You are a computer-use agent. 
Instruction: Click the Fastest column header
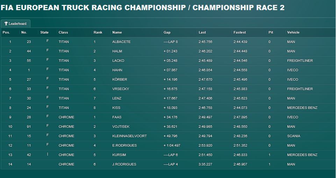tap(240, 32)
